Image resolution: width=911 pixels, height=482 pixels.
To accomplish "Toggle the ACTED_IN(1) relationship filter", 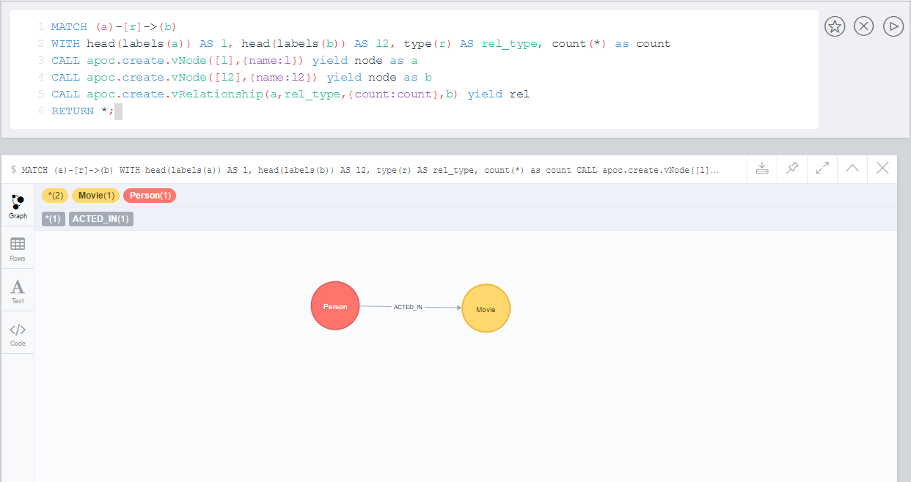I will pos(100,218).
